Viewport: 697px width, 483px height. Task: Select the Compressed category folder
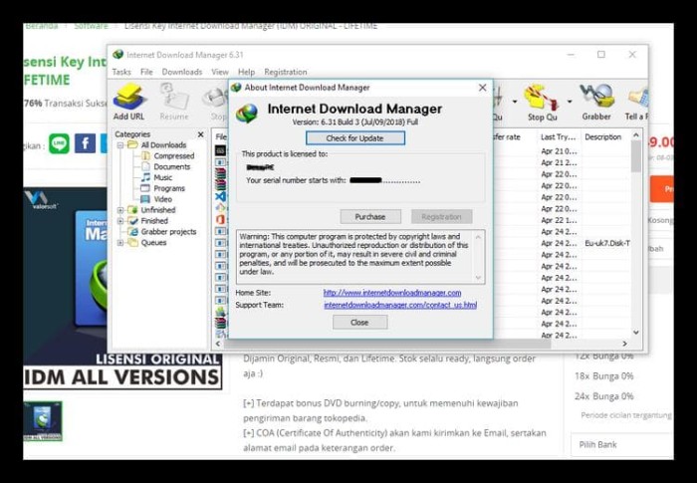pyautogui.click(x=174, y=155)
